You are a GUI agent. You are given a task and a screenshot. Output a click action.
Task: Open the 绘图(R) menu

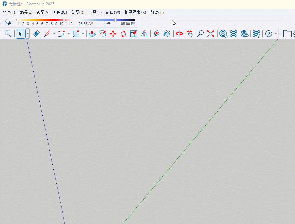[x=78, y=12]
